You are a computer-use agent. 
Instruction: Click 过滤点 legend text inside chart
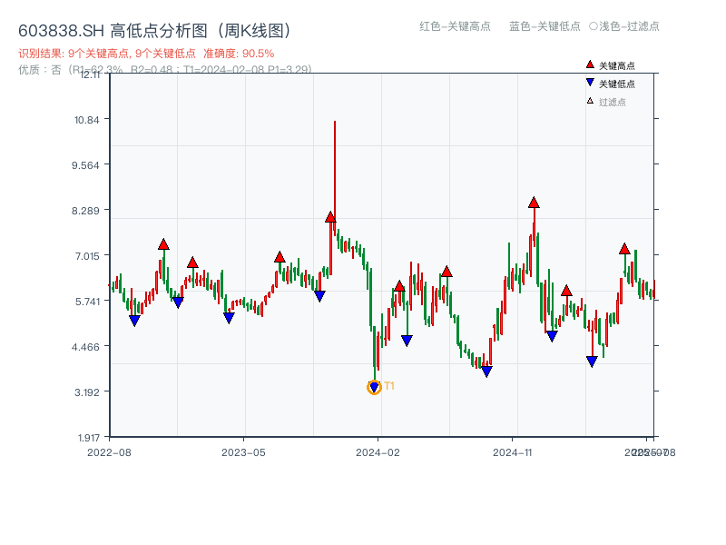click(x=613, y=102)
